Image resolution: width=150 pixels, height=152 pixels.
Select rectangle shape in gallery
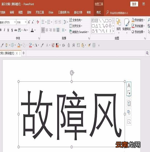(x=107, y=21)
